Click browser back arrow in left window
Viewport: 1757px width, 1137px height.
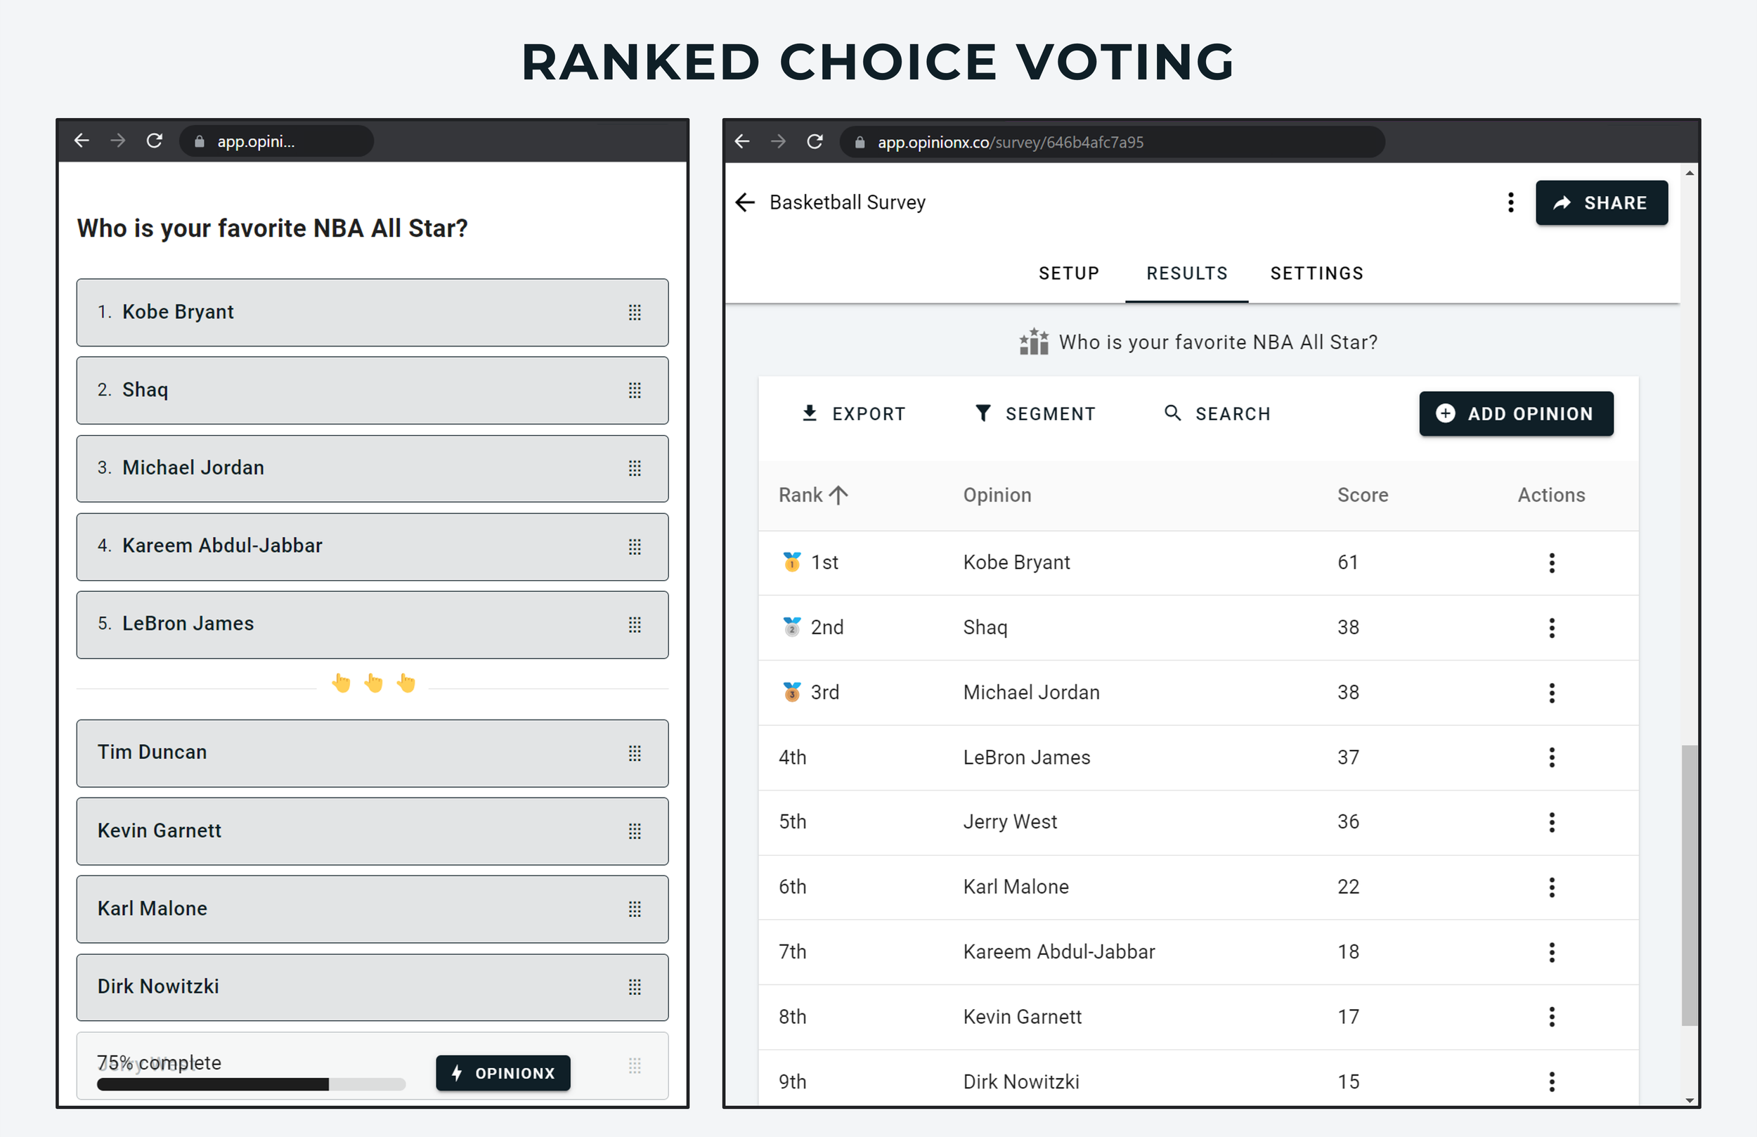click(x=82, y=141)
